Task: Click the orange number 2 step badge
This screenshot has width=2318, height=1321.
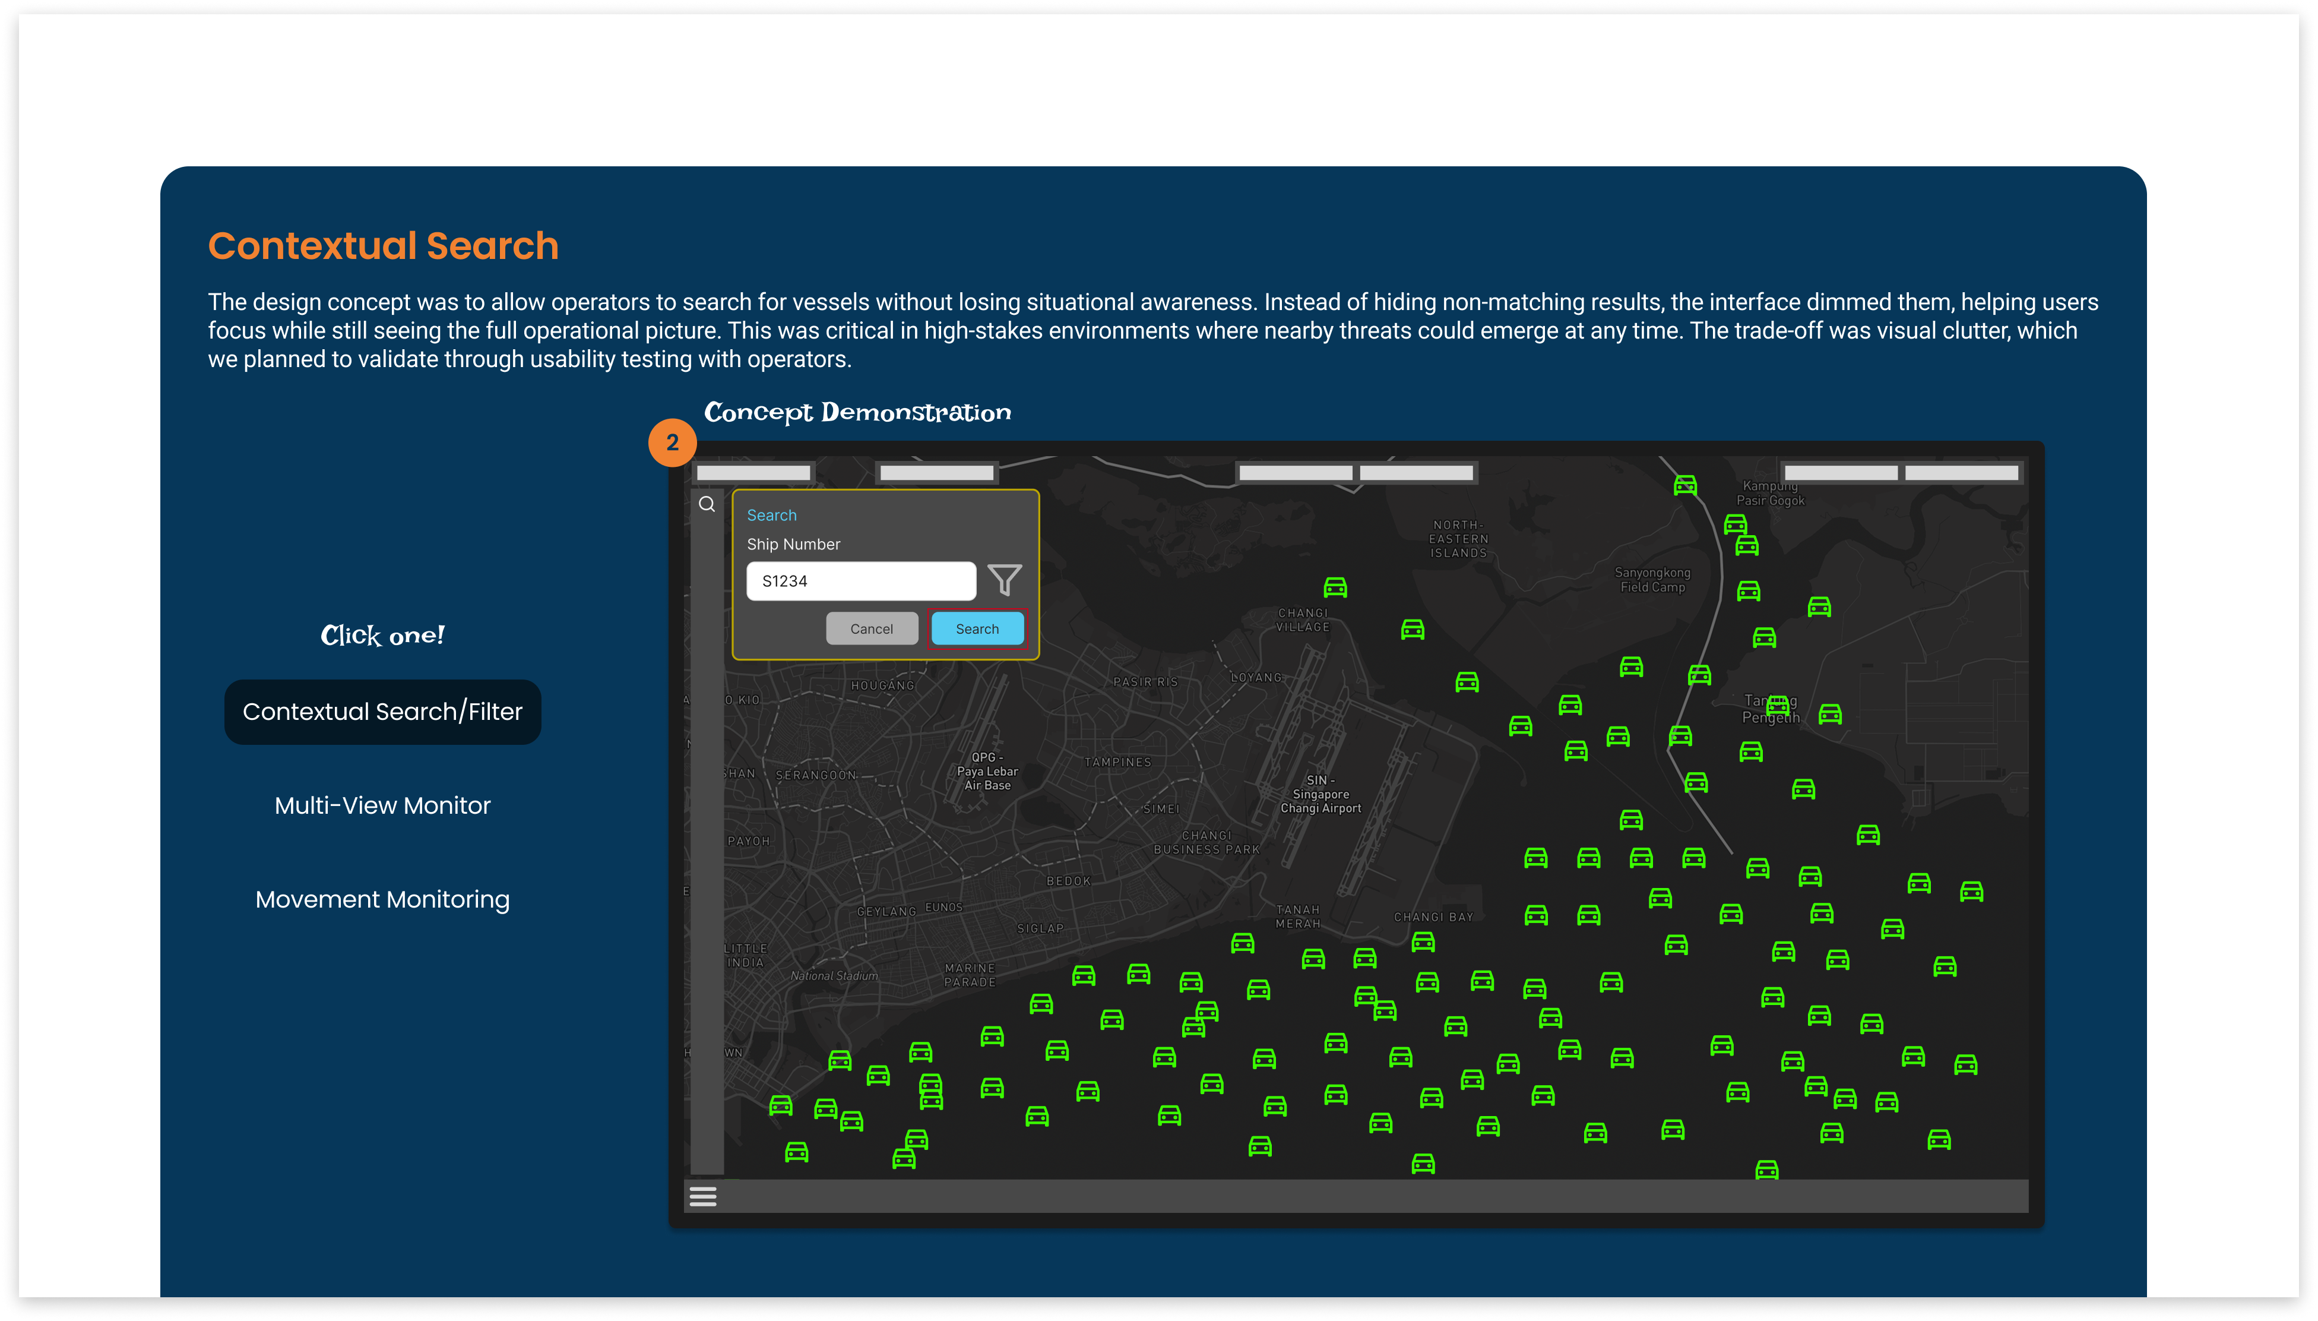Action: pyautogui.click(x=672, y=443)
